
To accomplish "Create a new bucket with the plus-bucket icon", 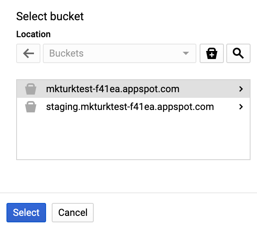I will (x=212, y=53).
